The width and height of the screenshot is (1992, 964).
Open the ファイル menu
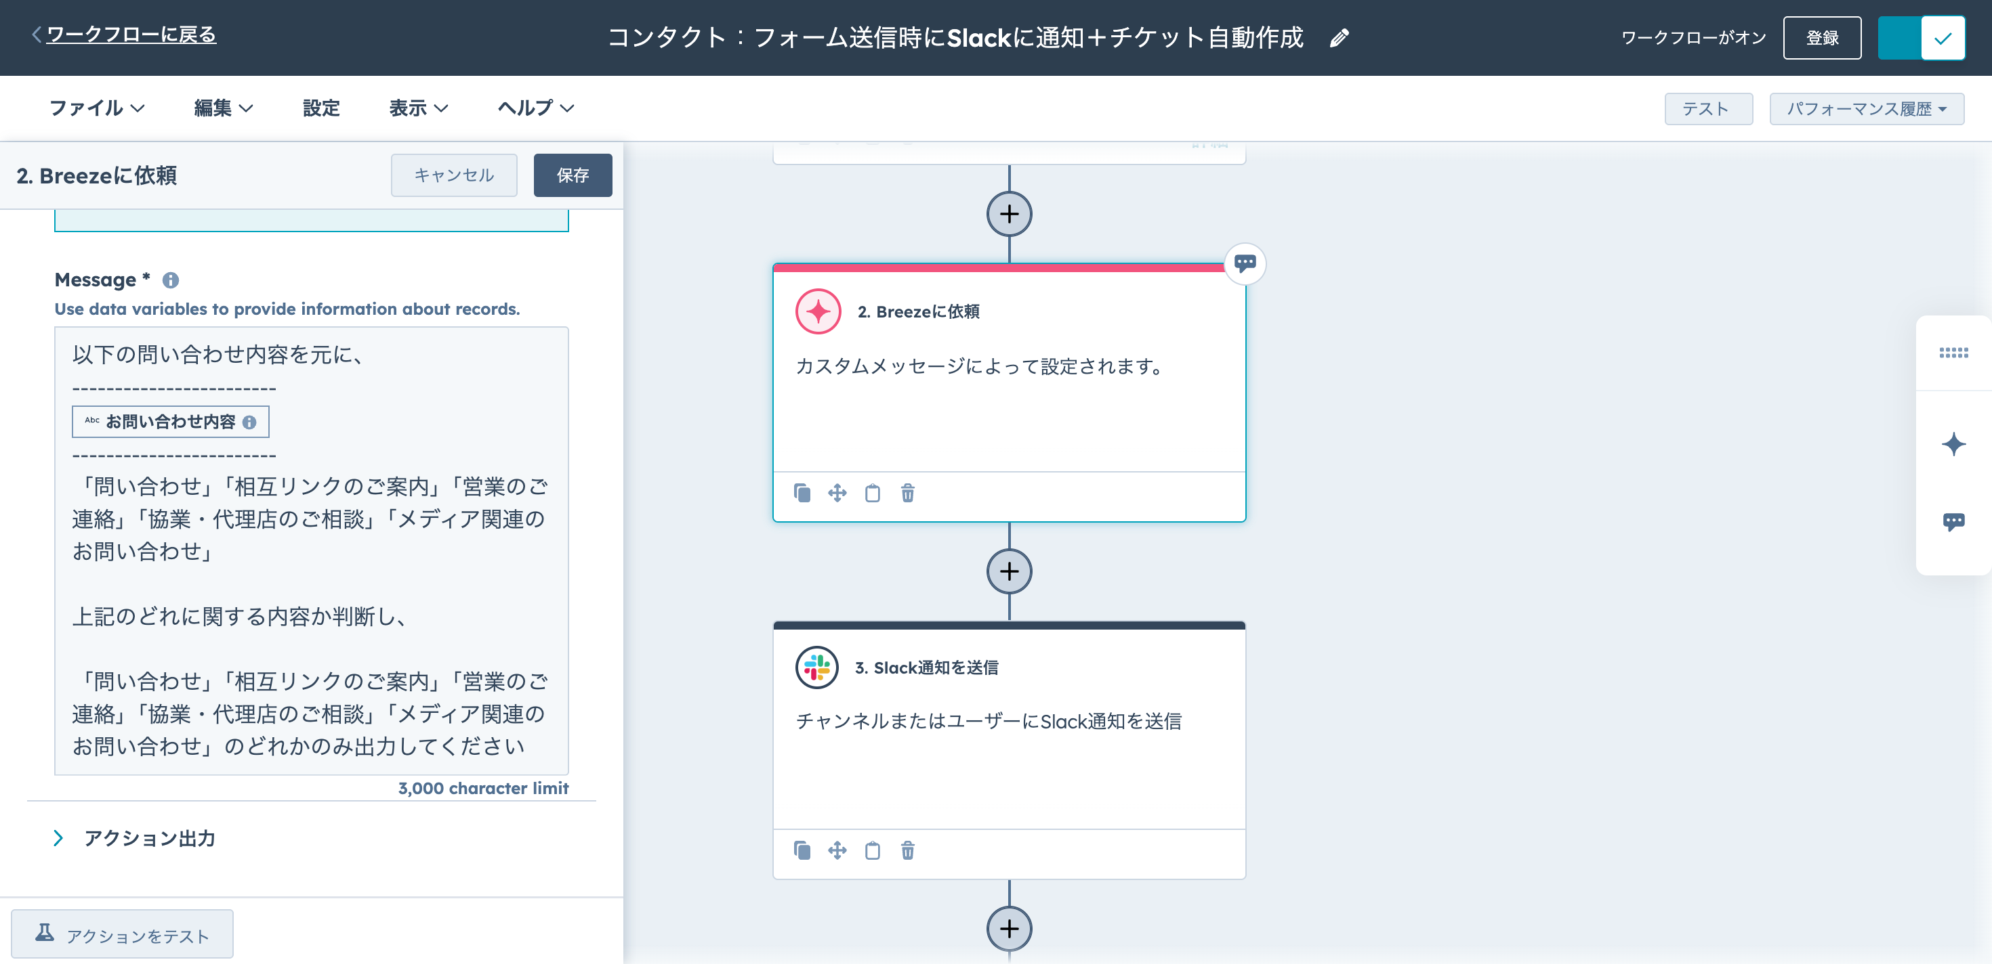click(x=97, y=108)
